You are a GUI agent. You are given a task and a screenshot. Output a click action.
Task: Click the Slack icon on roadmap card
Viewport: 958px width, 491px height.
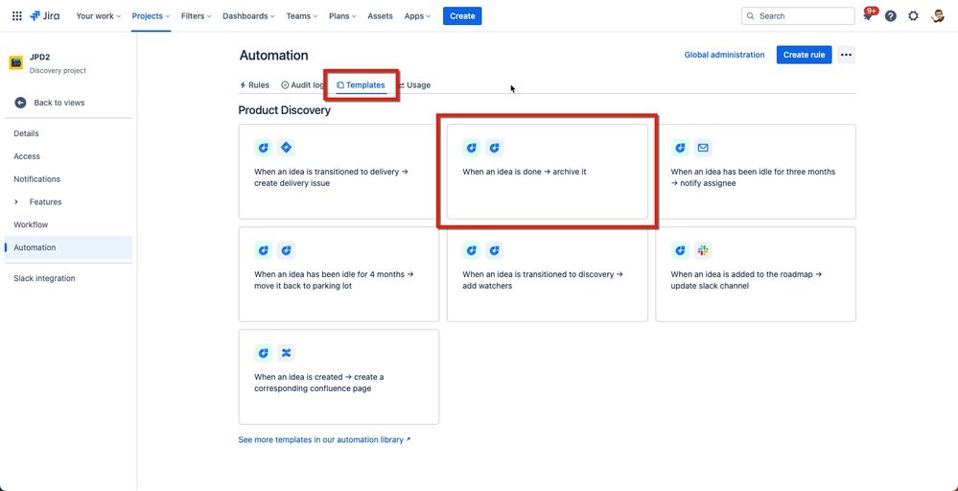click(x=703, y=250)
